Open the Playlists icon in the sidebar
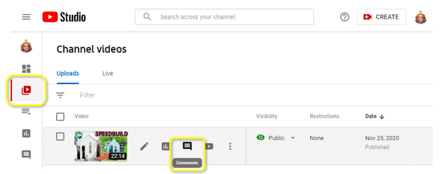The width and height of the screenshot is (441, 174). [26, 112]
